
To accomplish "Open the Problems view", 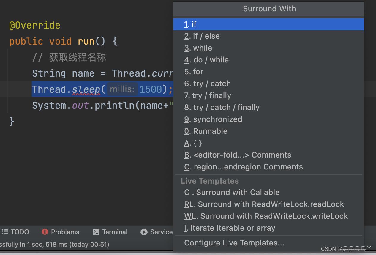I will [x=60, y=232].
